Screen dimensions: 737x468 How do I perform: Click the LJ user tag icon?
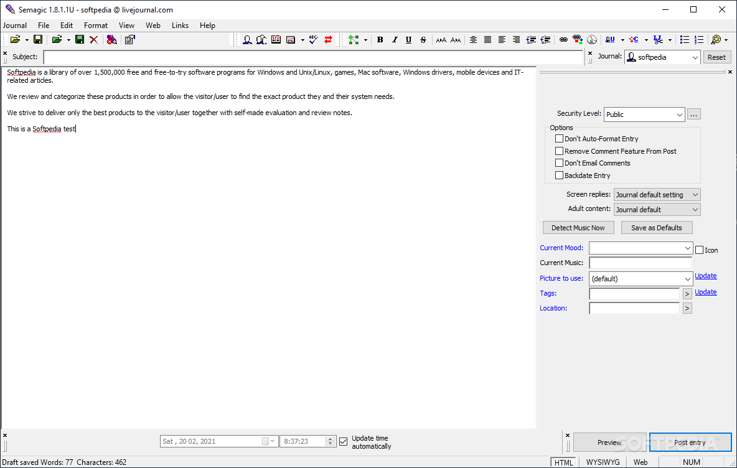pos(610,39)
